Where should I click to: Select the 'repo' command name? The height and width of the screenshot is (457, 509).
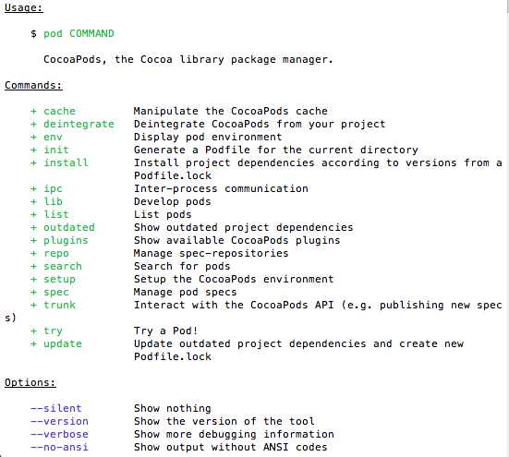coord(56,254)
